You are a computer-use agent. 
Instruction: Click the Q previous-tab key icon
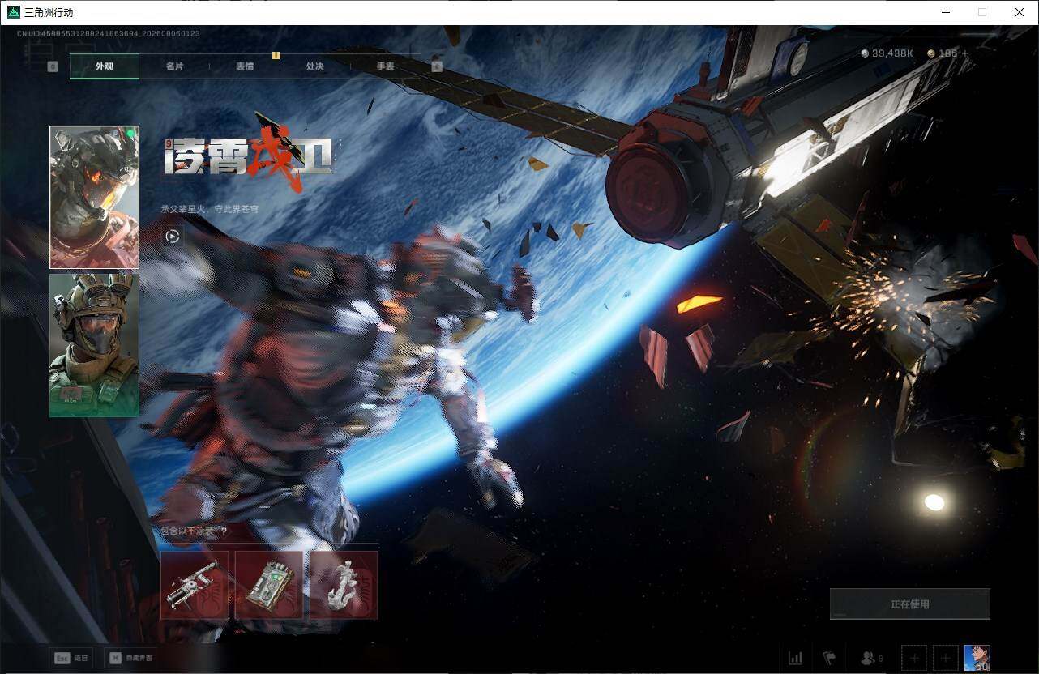point(53,66)
